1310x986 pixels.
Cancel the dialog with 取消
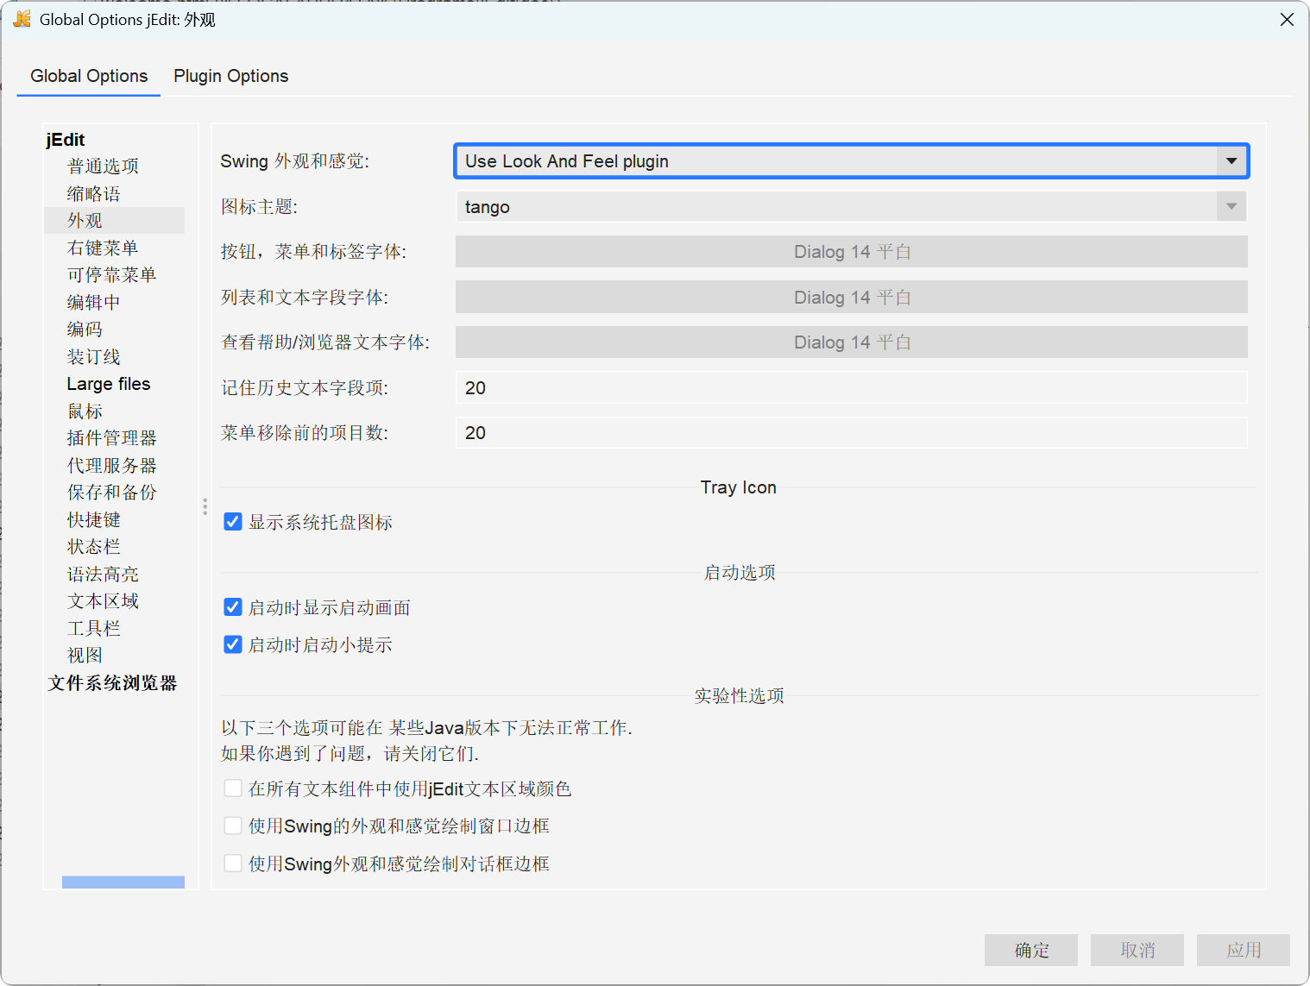tap(1137, 950)
